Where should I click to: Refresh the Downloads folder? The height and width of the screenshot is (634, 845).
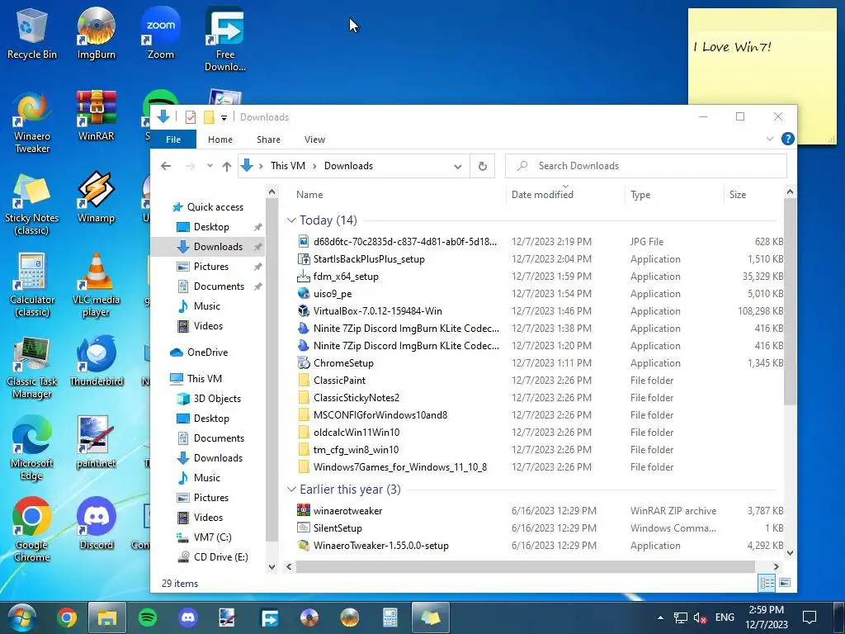click(482, 167)
